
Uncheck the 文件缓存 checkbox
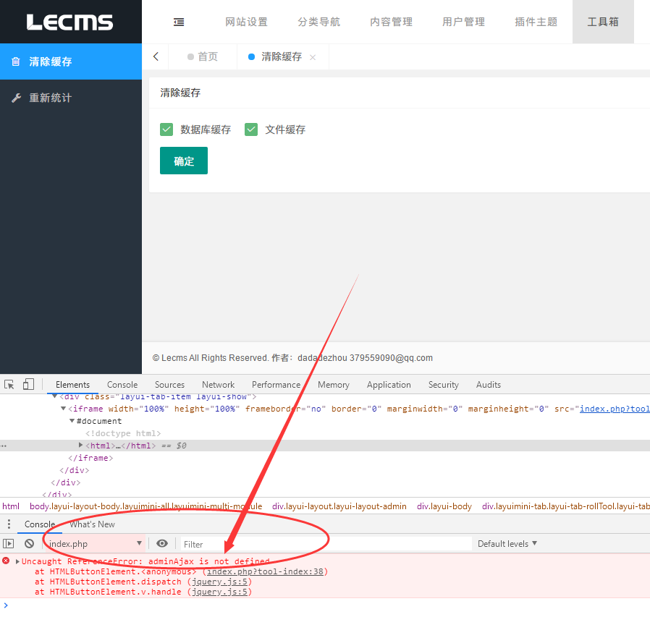(250, 129)
